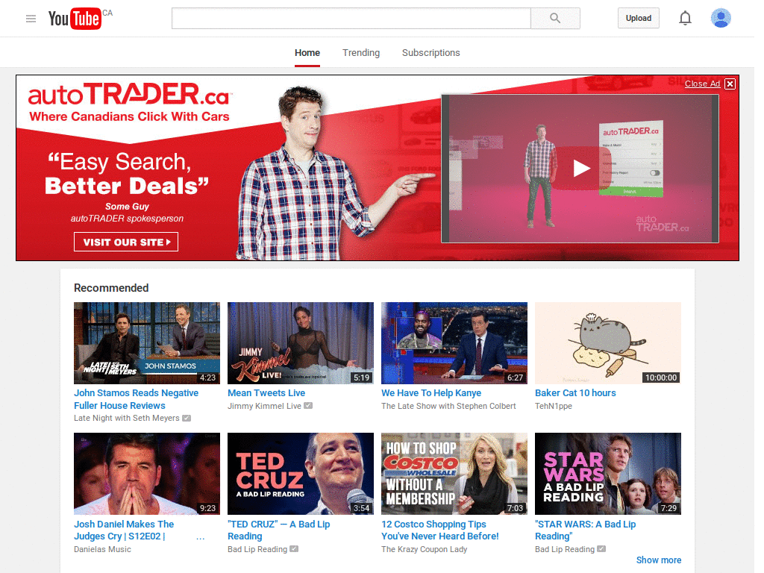This screenshot has height=573, width=764.
Task: Open We Have To Help Kanye thumbnail
Action: 454,343
